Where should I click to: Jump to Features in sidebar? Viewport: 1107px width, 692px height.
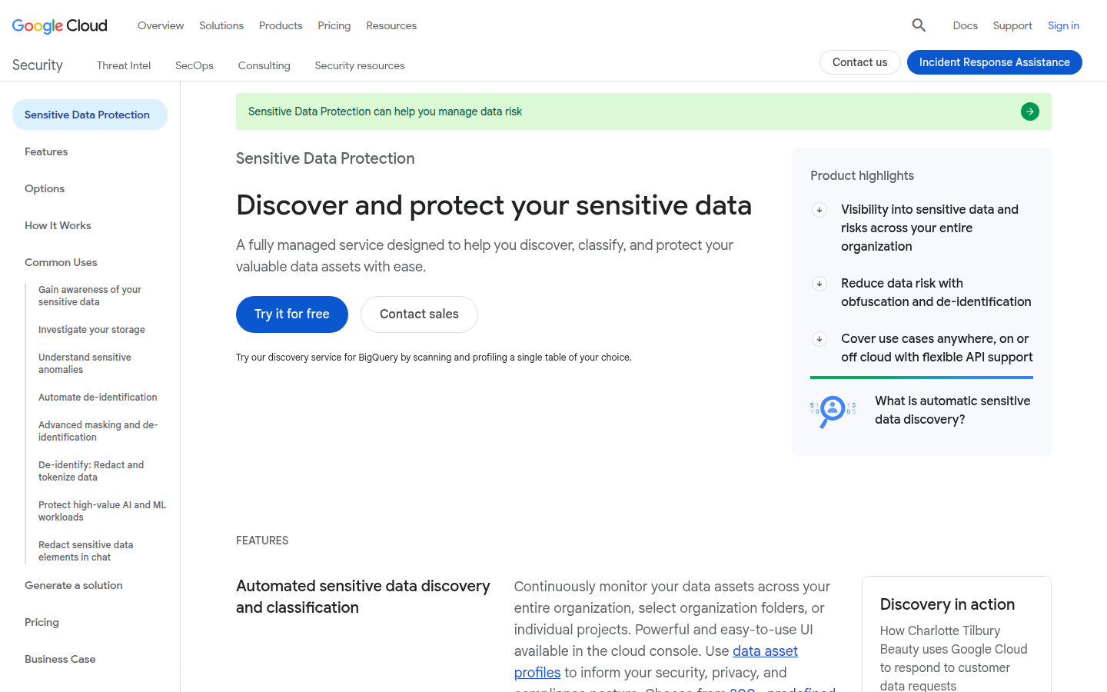pos(46,151)
